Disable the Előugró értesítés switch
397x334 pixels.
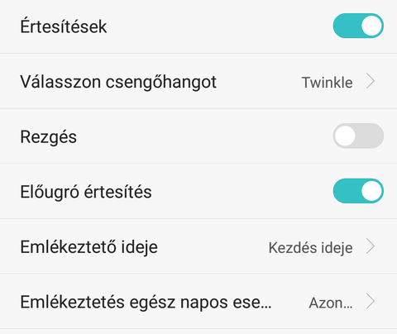click(358, 191)
